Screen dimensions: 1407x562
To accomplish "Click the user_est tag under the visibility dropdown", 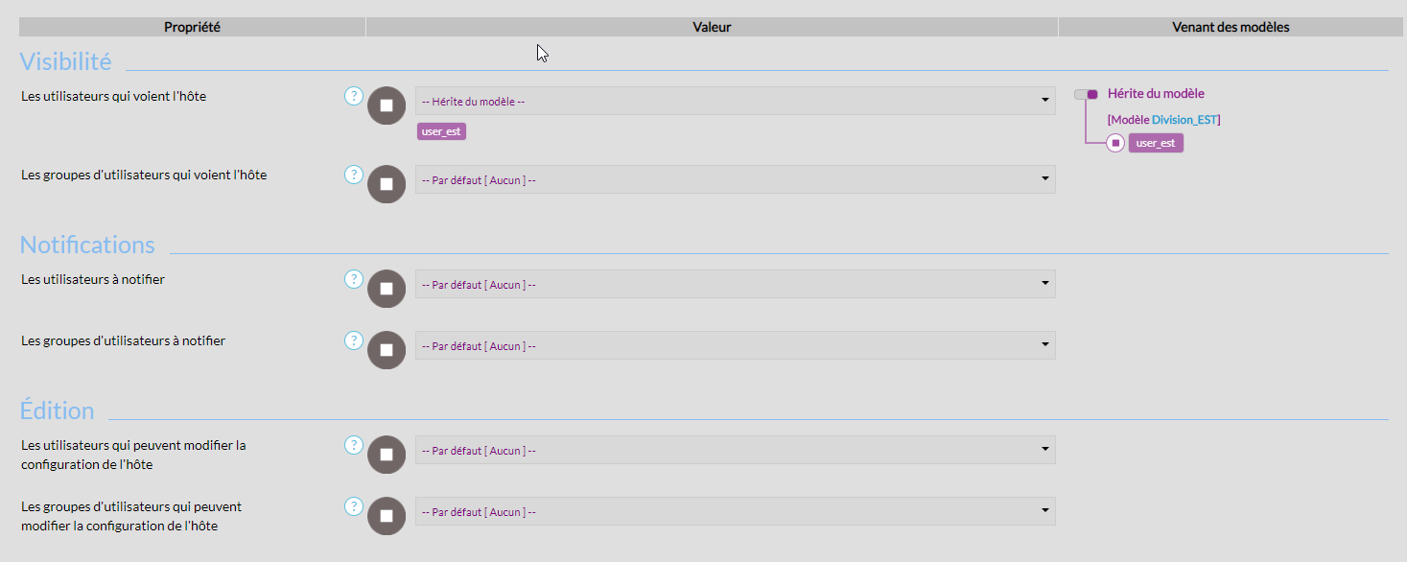I will pyautogui.click(x=441, y=131).
